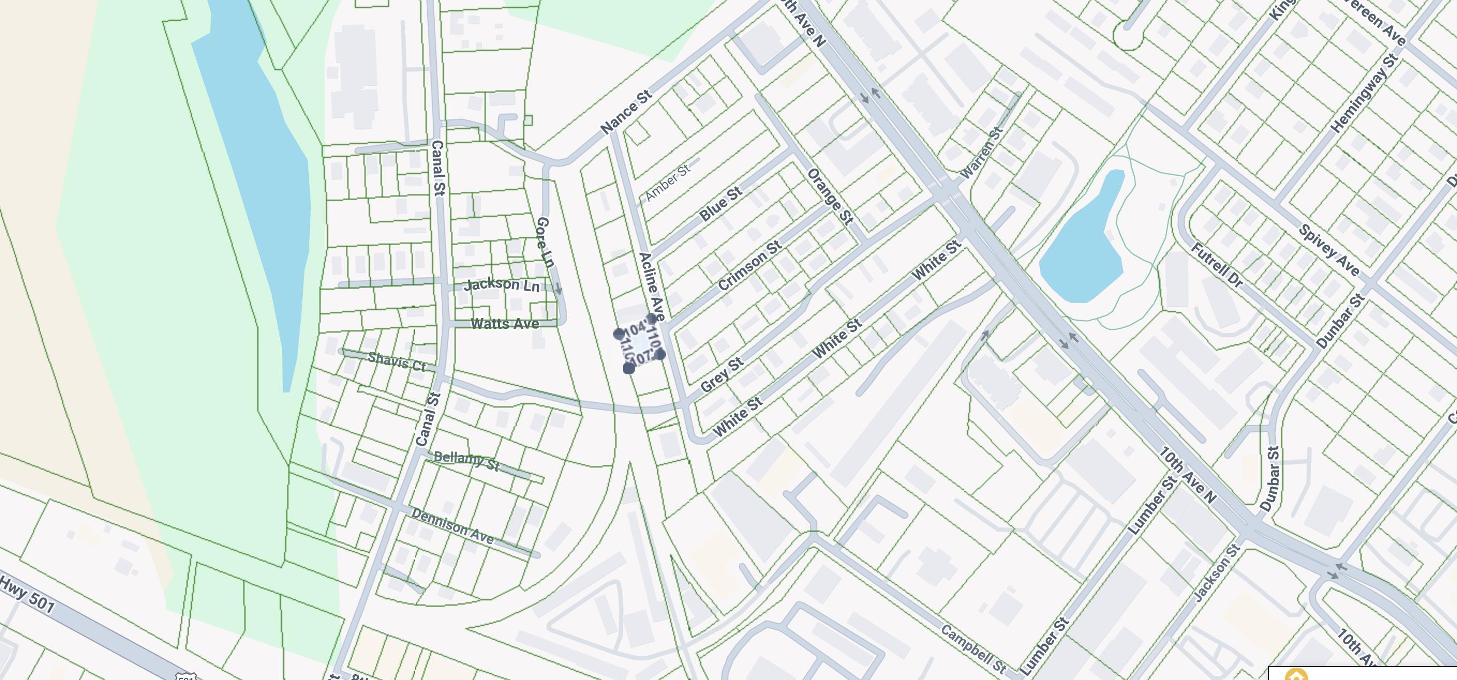The height and width of the screenshot is (680, 1457).
Task: Click the one-way arrow on Gore Ln
Action: coord(558,289)
